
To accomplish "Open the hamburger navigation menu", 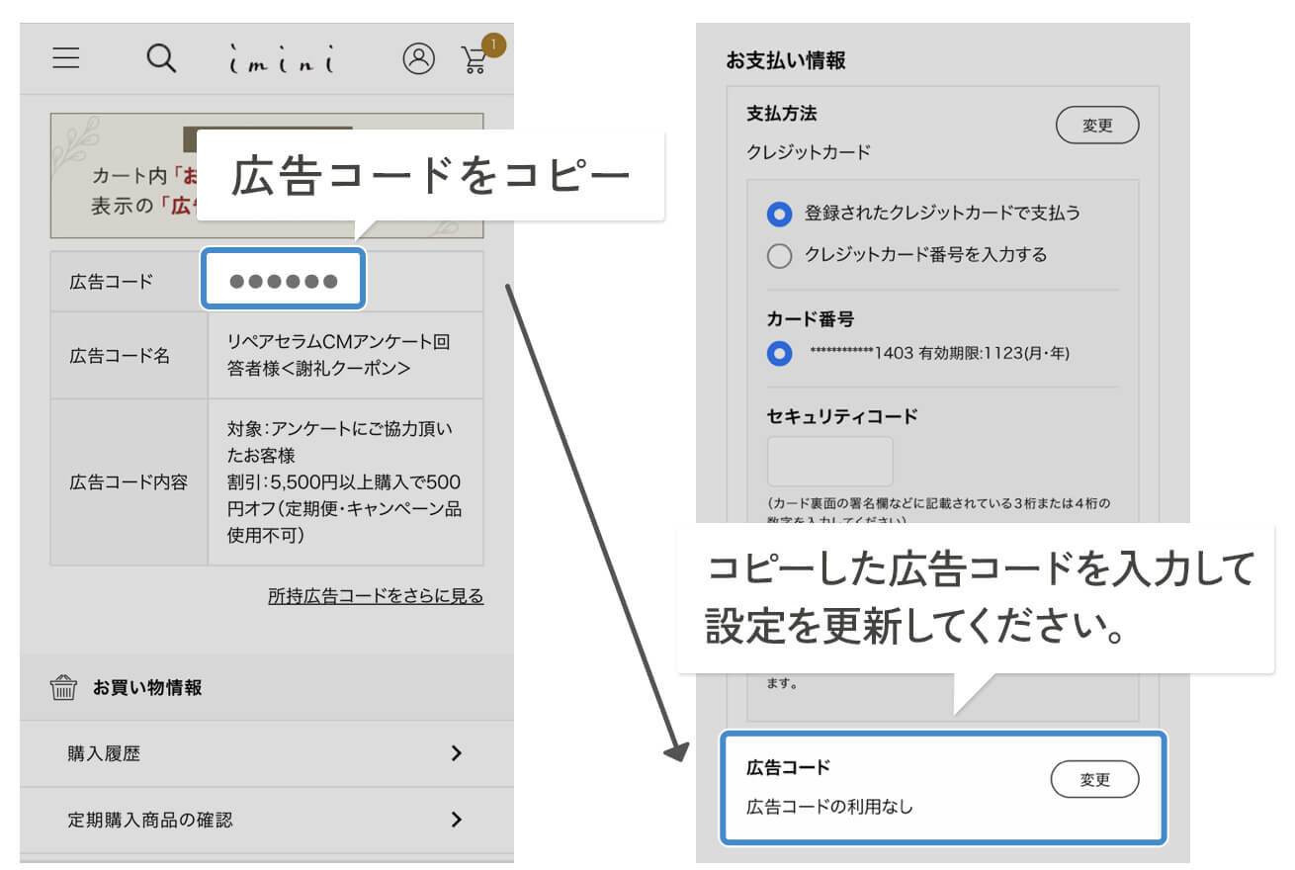I will [65, 57].
